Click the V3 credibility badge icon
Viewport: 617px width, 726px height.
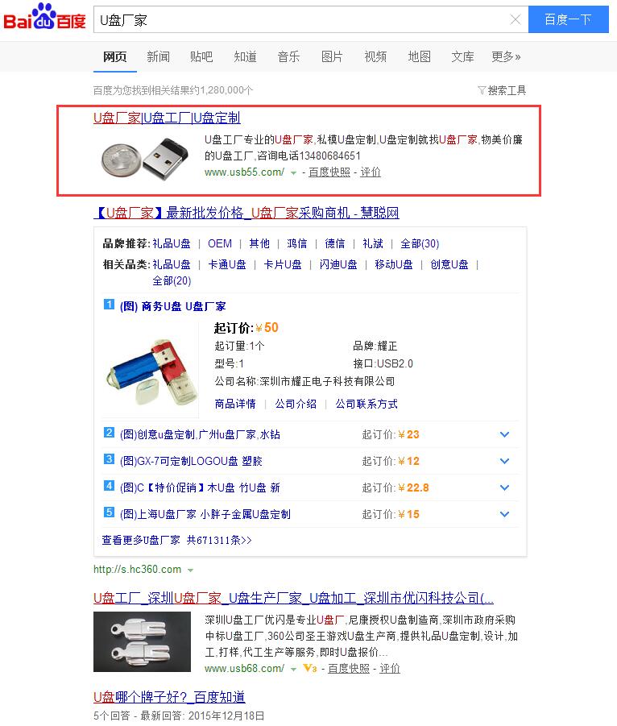point(310,668)
